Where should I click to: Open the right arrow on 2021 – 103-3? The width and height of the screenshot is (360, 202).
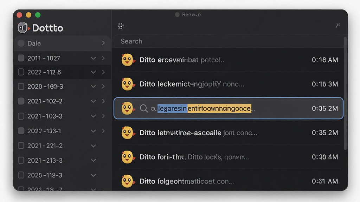pos(103,116)
